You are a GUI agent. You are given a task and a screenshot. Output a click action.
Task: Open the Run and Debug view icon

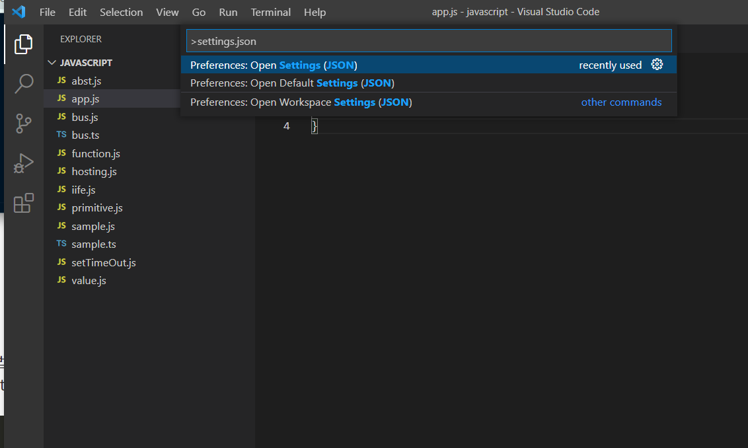pyautogui.click(x=23, y=164)
